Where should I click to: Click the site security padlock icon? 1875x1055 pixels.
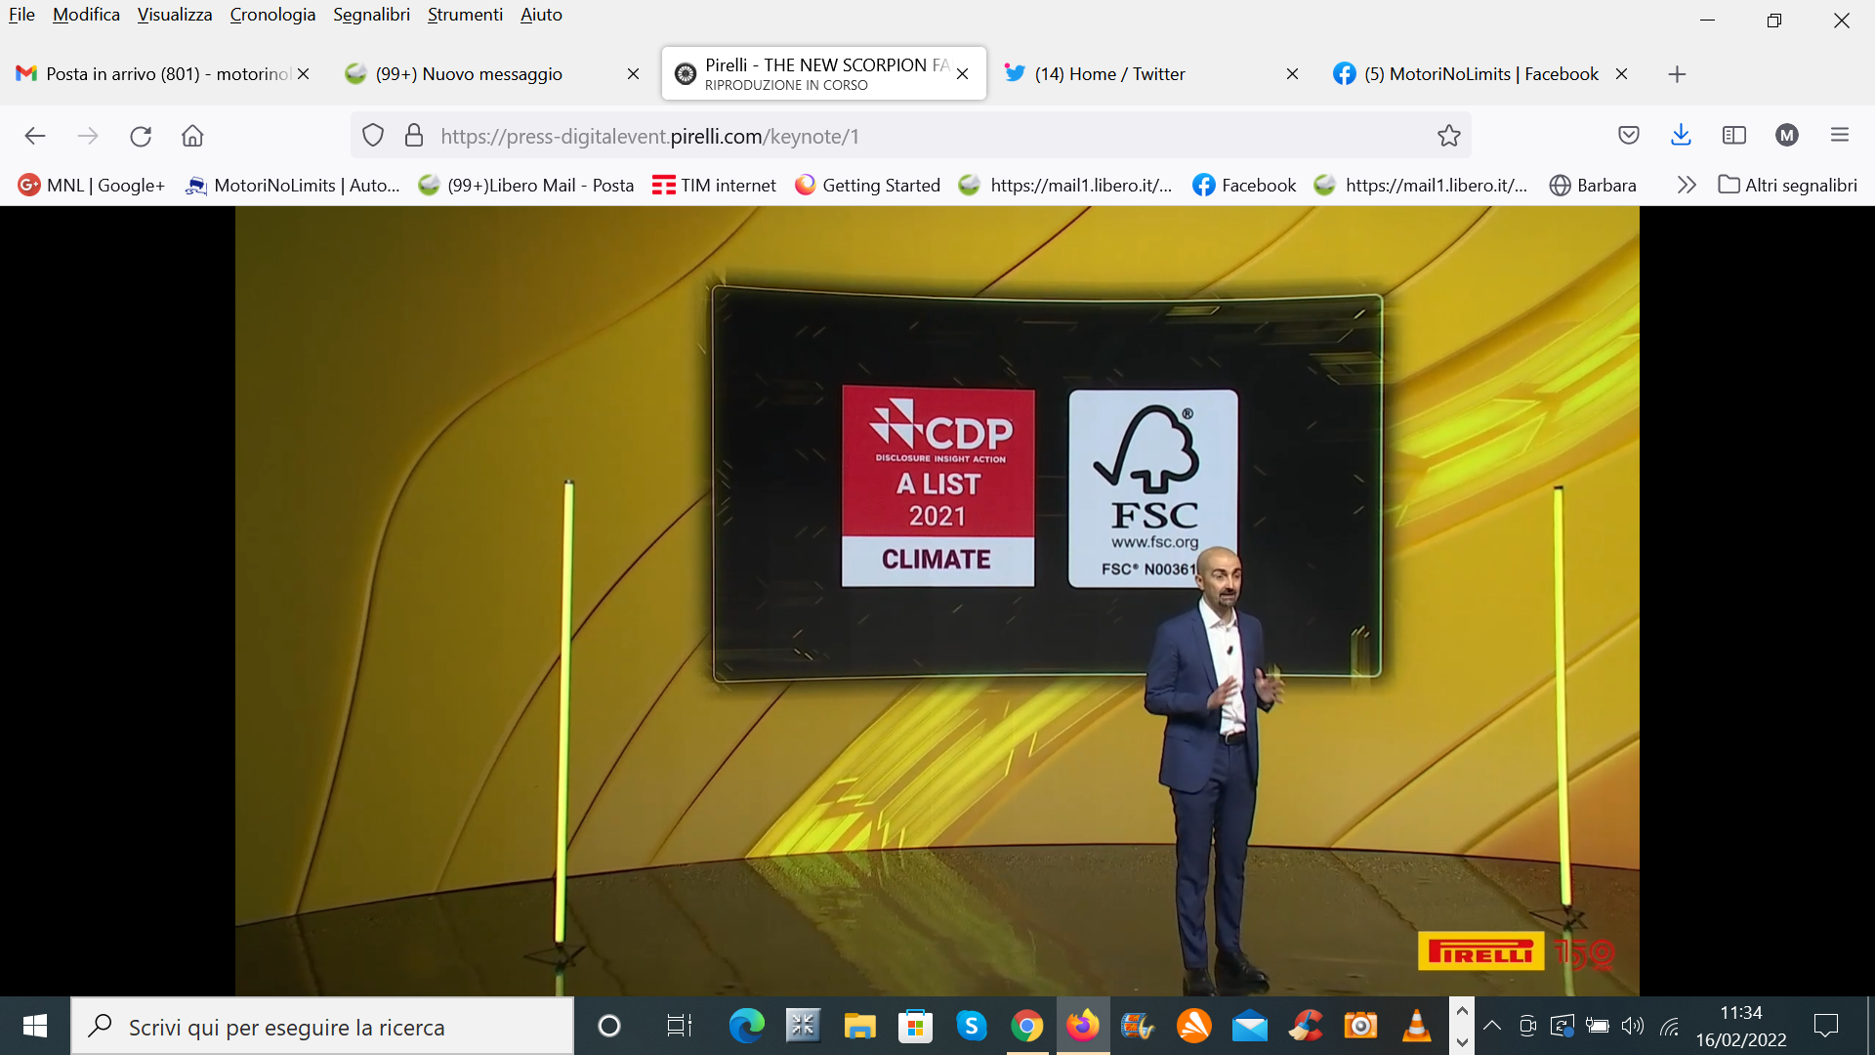[x=414, y=136]
